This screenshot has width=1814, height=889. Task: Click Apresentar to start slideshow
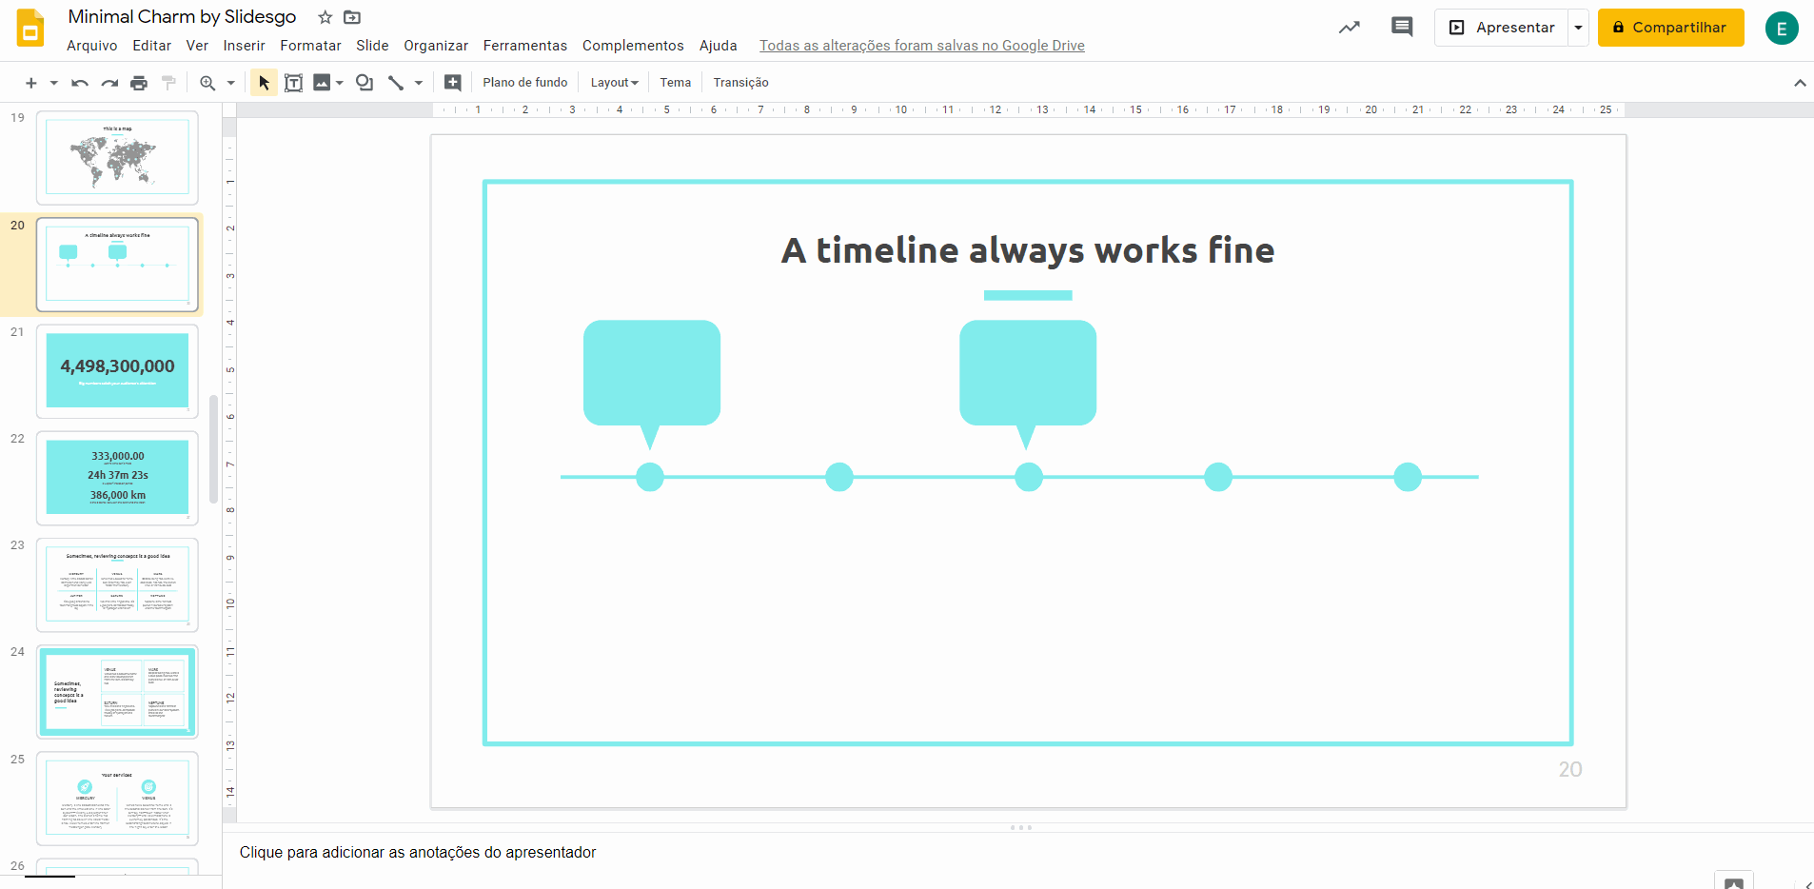coord(1502,28)
